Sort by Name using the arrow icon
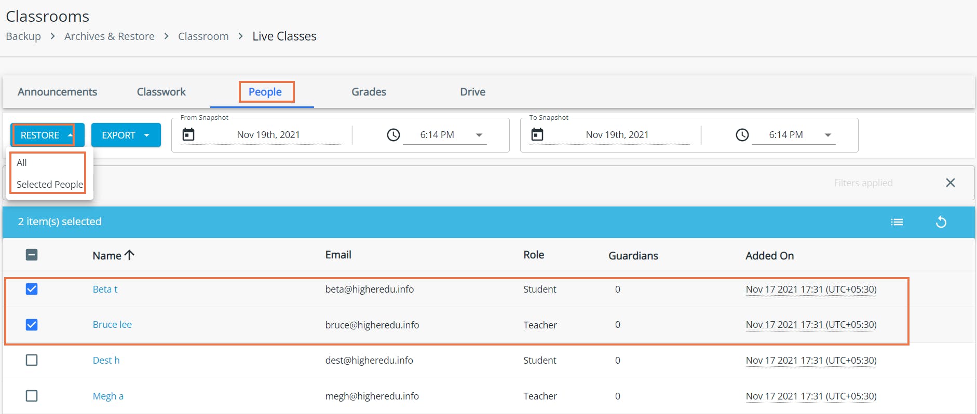This screenshot has width=977, height=414. pyautogui.click(x=130, y=255)
